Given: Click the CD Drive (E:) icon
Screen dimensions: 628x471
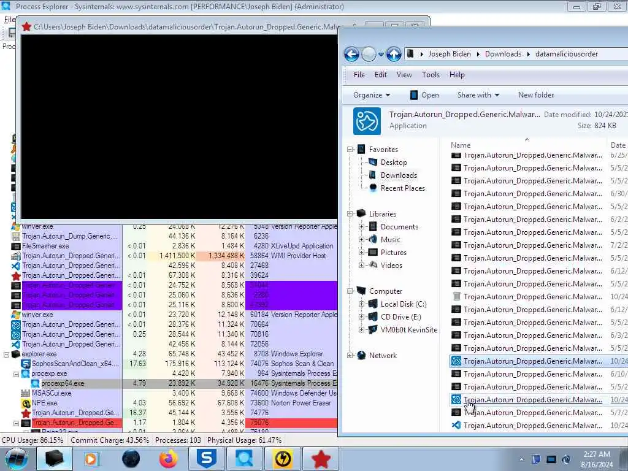Looking at the screenshot, I should pyautogui.click(x=372, y=317).
